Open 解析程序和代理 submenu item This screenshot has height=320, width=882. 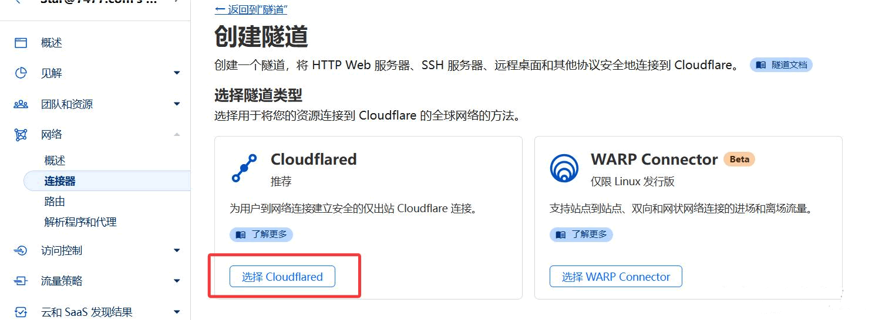(x=80, y=222)
